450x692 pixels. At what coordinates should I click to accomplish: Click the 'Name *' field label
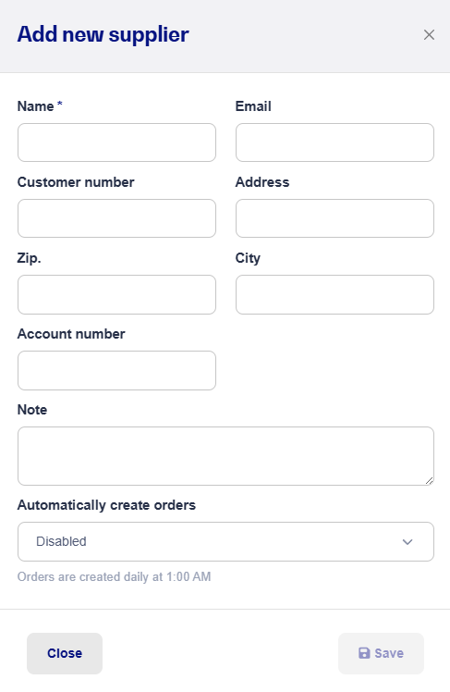point(40,106)
